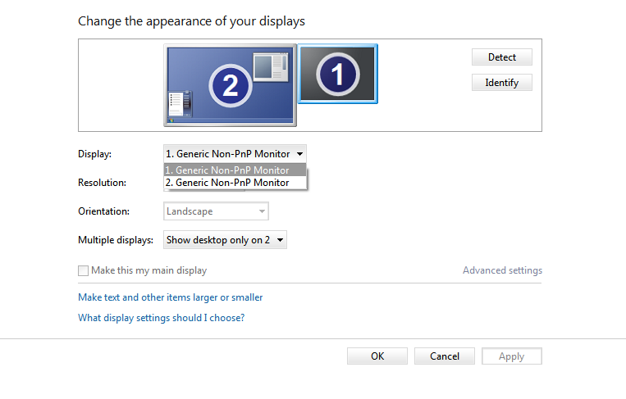Click the Cancel button
Screen dimensions: 626x399
(445, 356)
